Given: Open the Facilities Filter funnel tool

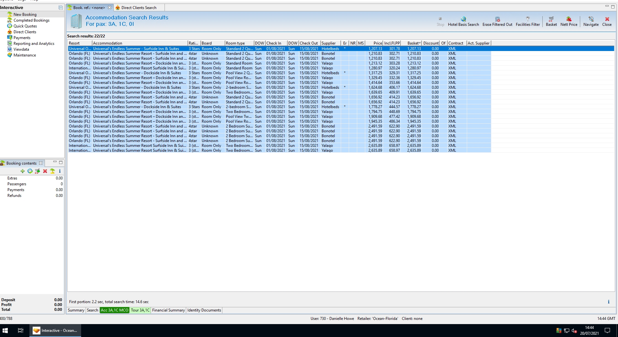Looking at the screenshot, I should pyautogui.click(x=527, y=21).
